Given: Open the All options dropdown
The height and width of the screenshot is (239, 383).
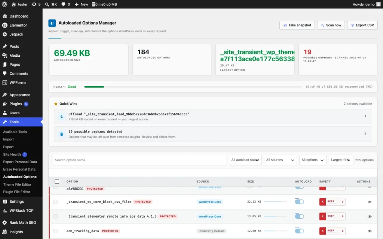Looking at the screenshot, I should point(313,160).
